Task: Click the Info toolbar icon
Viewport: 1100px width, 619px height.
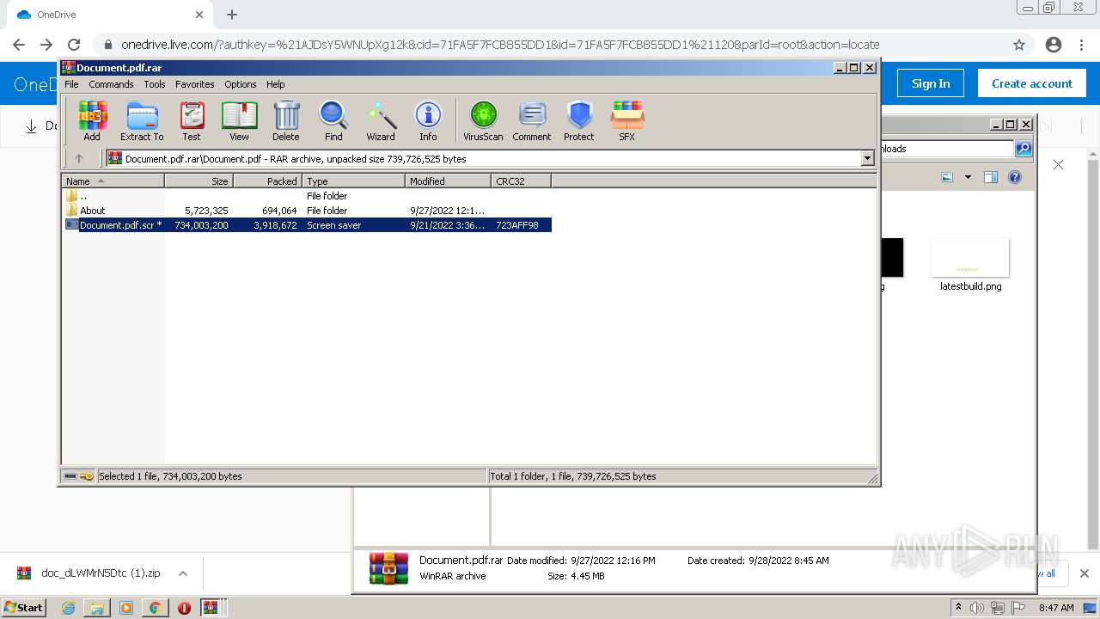Action: 428,120
